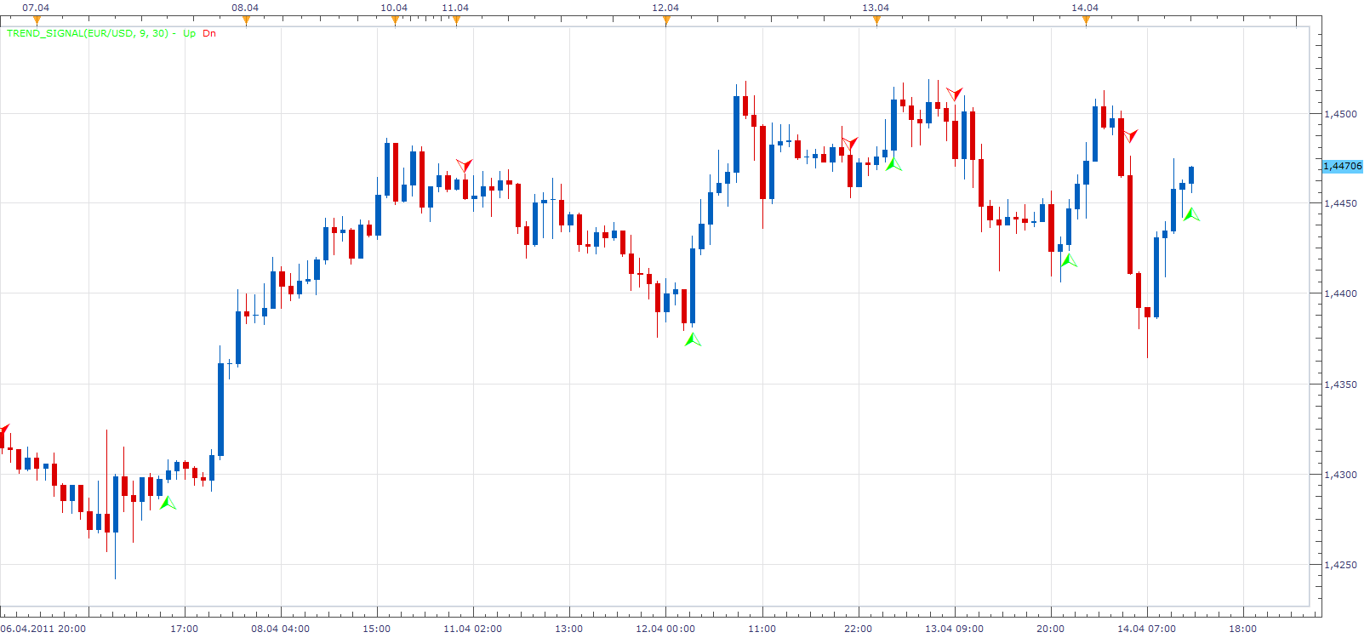The width and height of the screenshot is (1370, 638).
Task: Click the 1,4300 price axis label
Action: pos(1341,475)
